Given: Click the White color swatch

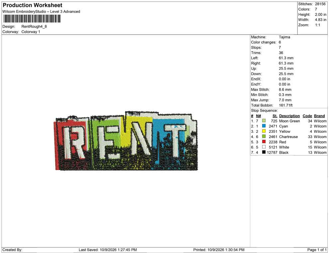Looking at the screenshot, I should tap(264, 147).
